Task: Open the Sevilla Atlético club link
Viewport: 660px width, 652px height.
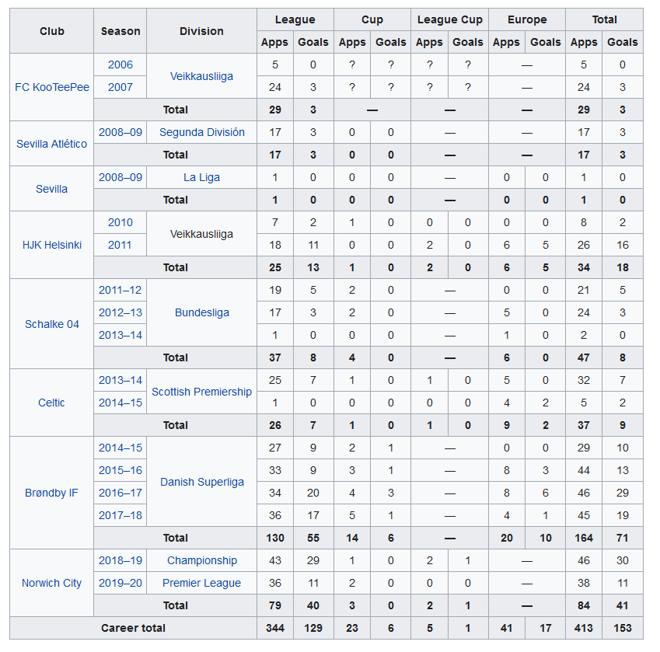Action: pyautogui.click(x=52, y=144)
